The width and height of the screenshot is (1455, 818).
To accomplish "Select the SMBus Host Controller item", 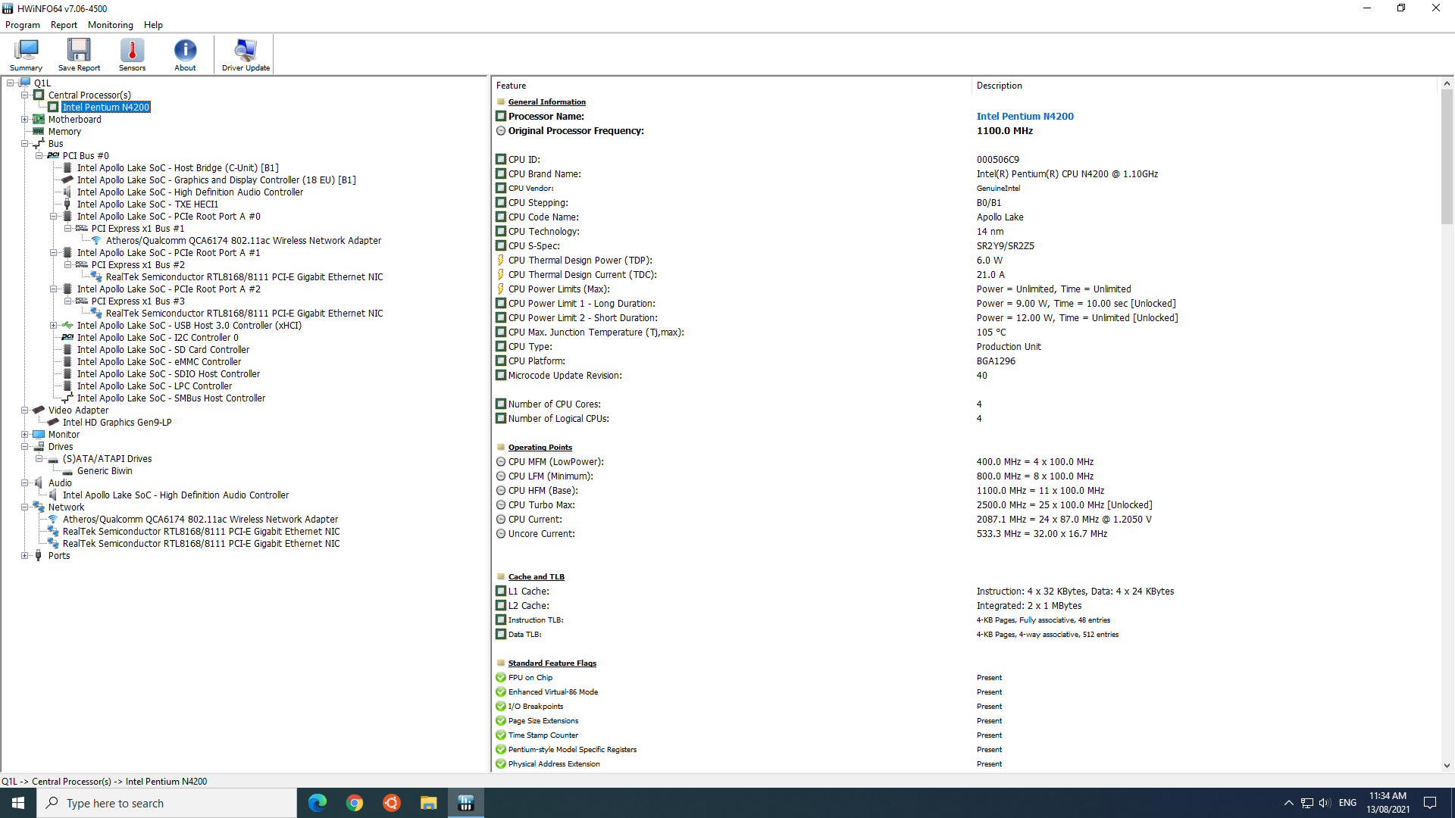I will coord(171,398).
